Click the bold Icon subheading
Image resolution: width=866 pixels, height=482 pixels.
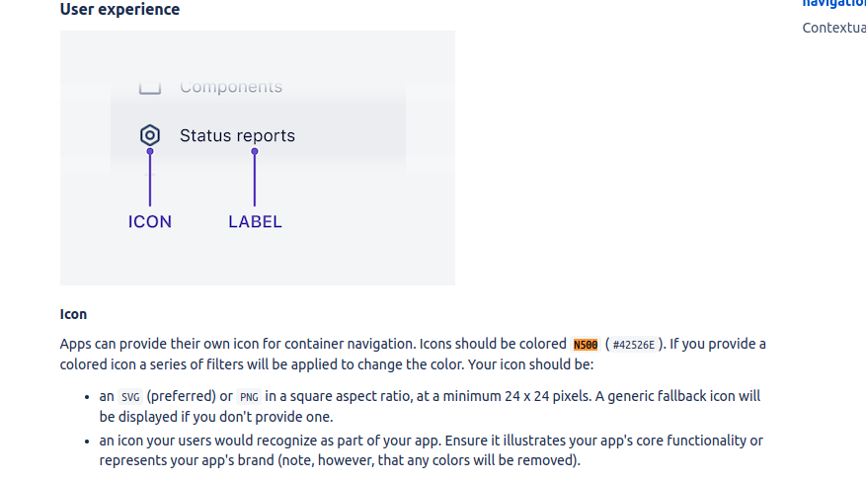click(x=73, y=314)
